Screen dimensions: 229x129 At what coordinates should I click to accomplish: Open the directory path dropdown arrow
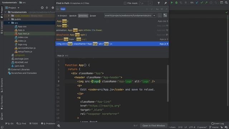coord(154,15)
